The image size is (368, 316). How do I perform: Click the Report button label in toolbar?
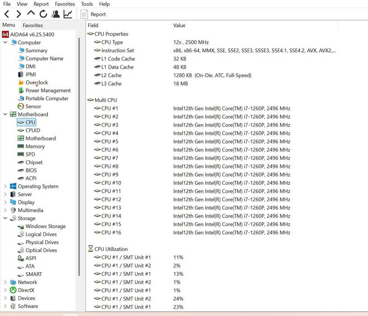click(x=98, y=14)
